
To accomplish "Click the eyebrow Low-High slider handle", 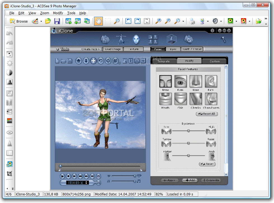I will click(x=188, y=131).
